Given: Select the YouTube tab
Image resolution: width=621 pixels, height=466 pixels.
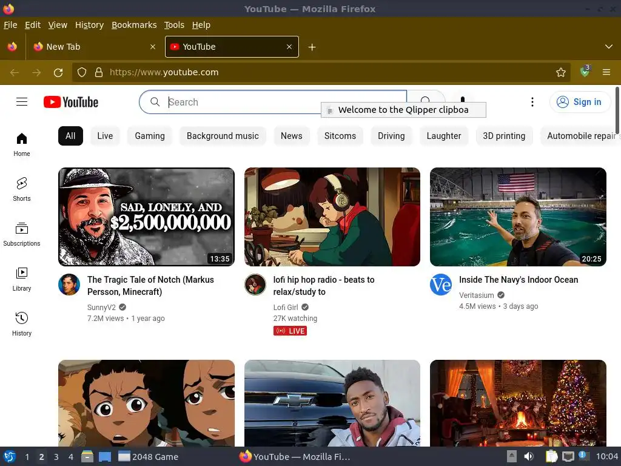Looking at the screenshot, I should (232, 47).
